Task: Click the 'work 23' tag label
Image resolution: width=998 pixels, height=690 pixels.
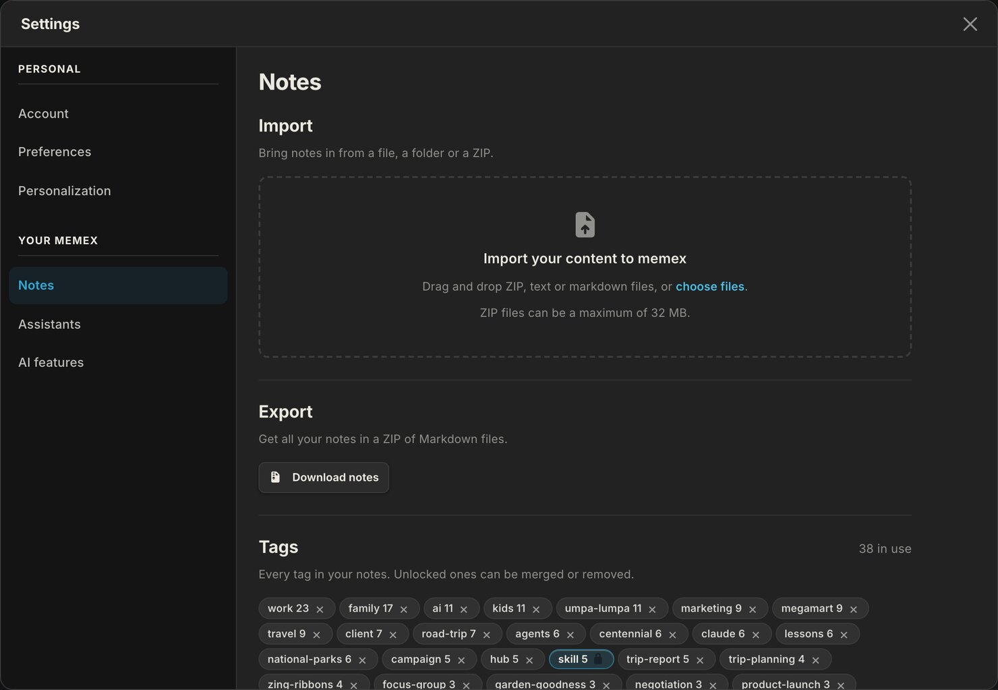Action: pyautogui.click(x=288, y=608)
